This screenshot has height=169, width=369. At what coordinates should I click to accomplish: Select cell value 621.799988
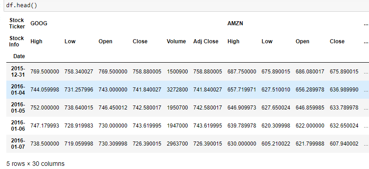tap(310, 144)
